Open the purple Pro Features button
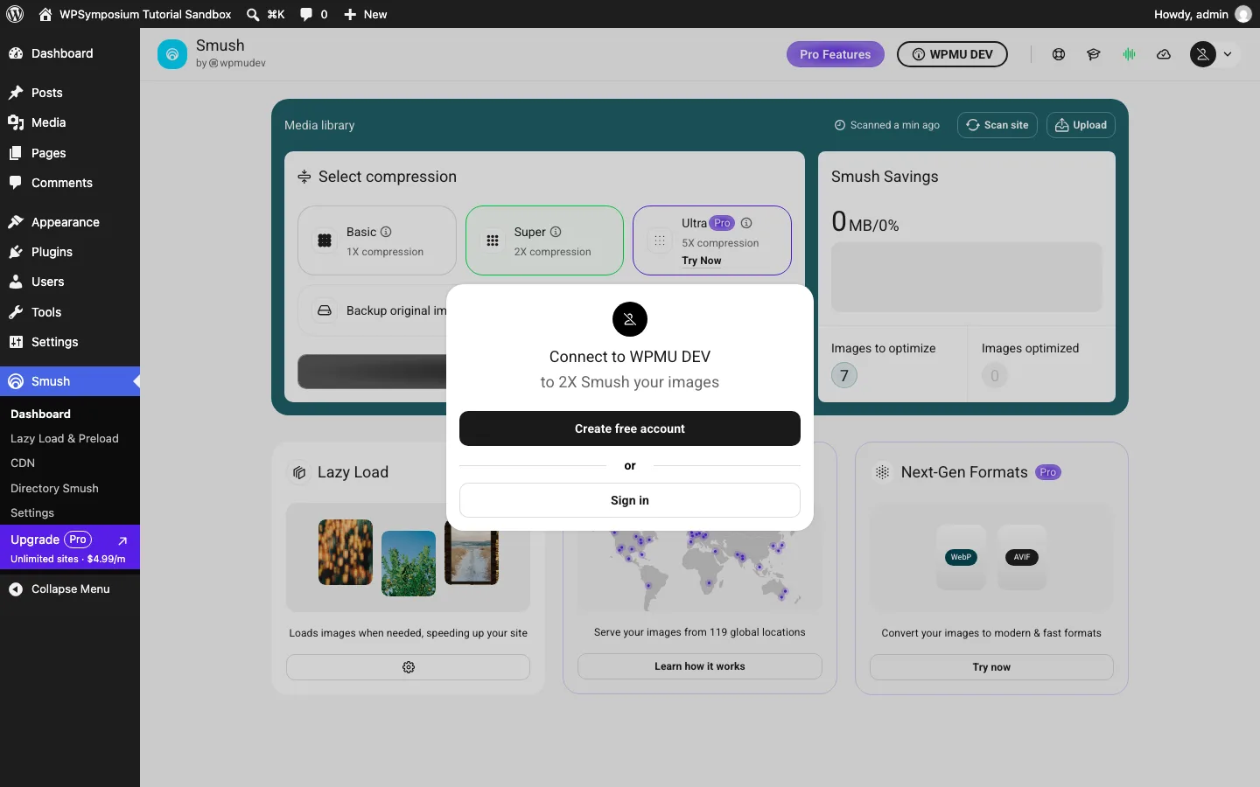This screenshot has width=1260, height=787. coord(836,54)
